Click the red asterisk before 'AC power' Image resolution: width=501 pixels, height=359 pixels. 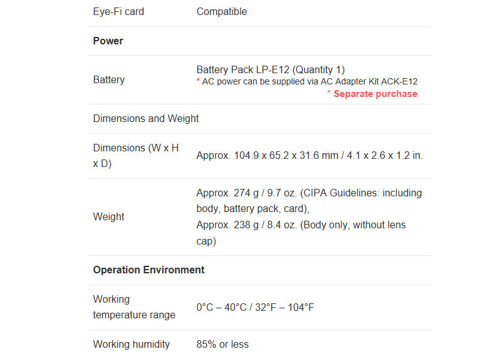199,81
